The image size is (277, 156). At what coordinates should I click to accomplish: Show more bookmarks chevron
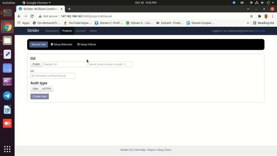[248, 23]
